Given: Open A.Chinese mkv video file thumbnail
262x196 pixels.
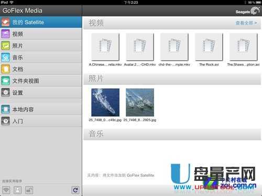Looking at the screenshot, I should (x=105, y=47).
